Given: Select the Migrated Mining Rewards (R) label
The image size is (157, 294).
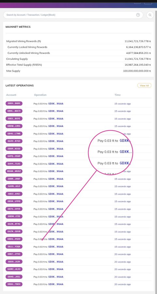Looking at the screenshot, I should (24, 41).
